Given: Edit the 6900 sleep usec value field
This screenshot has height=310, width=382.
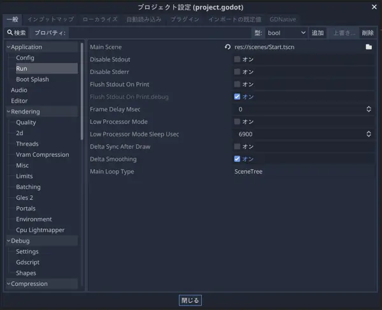Looking at the screenshot, I should point(300,134).
